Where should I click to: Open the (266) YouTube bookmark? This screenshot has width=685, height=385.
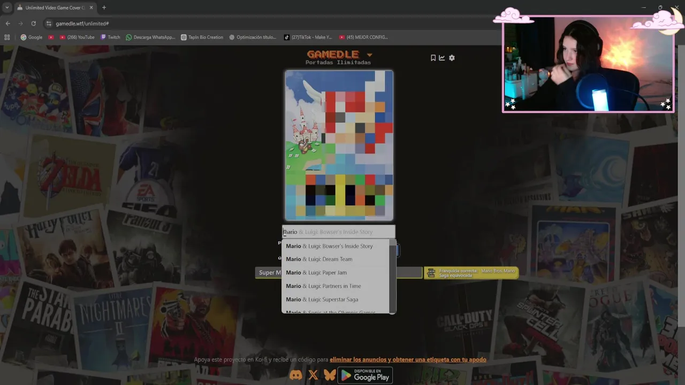(77, 37)
